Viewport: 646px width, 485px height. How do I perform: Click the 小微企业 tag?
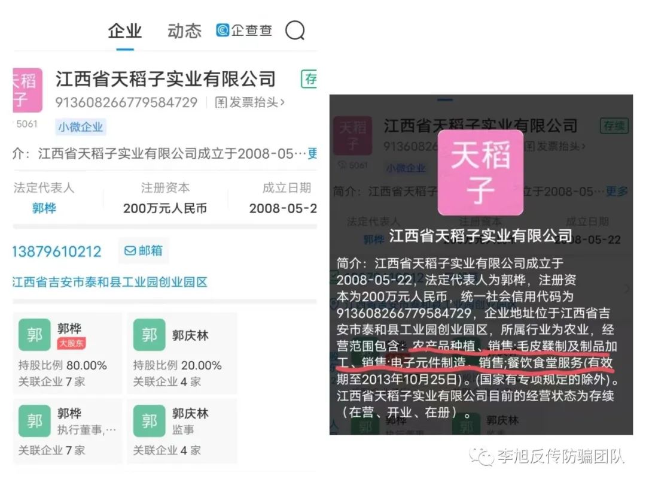click(81, 127)
